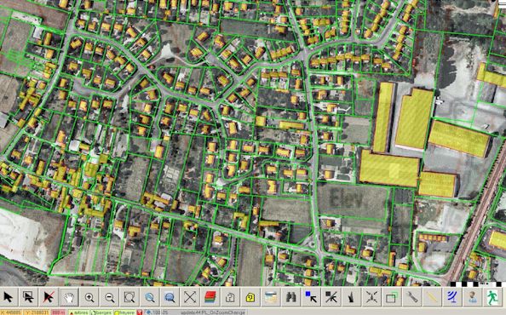This screenshot has height=315, width=506.
Task: Toggle the berges layer in status bar
Action: click(101, 312)
